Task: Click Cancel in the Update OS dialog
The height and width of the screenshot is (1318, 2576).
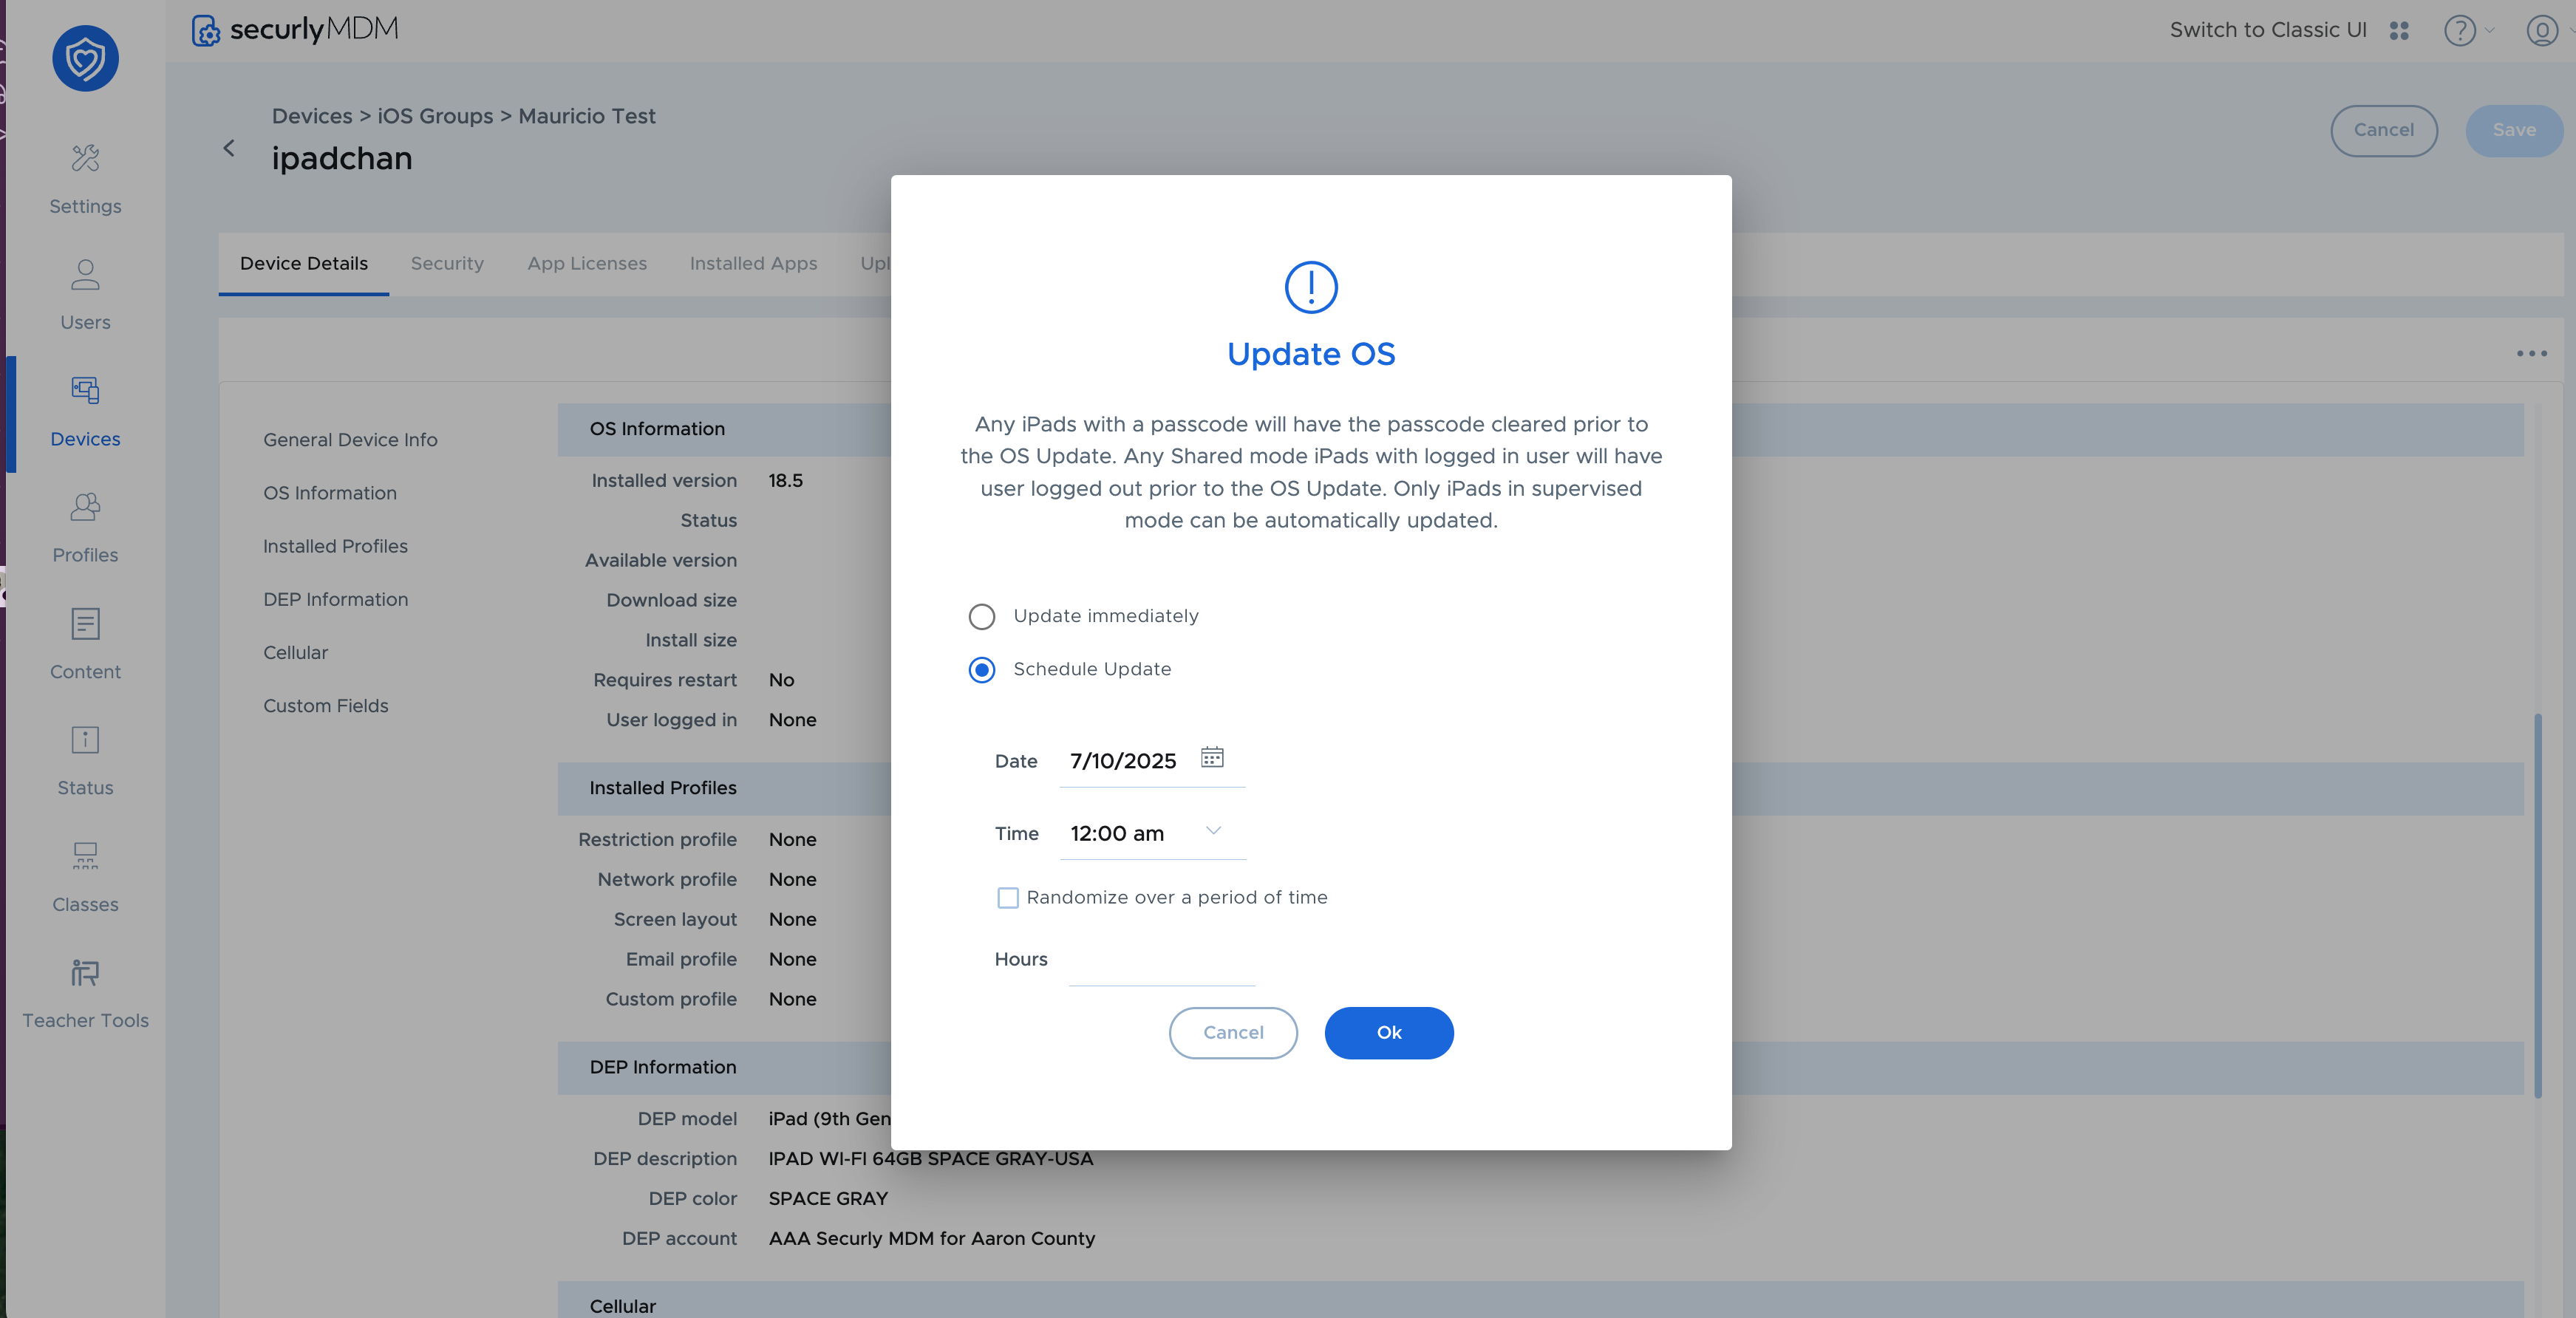Action: point(1233,1032)
